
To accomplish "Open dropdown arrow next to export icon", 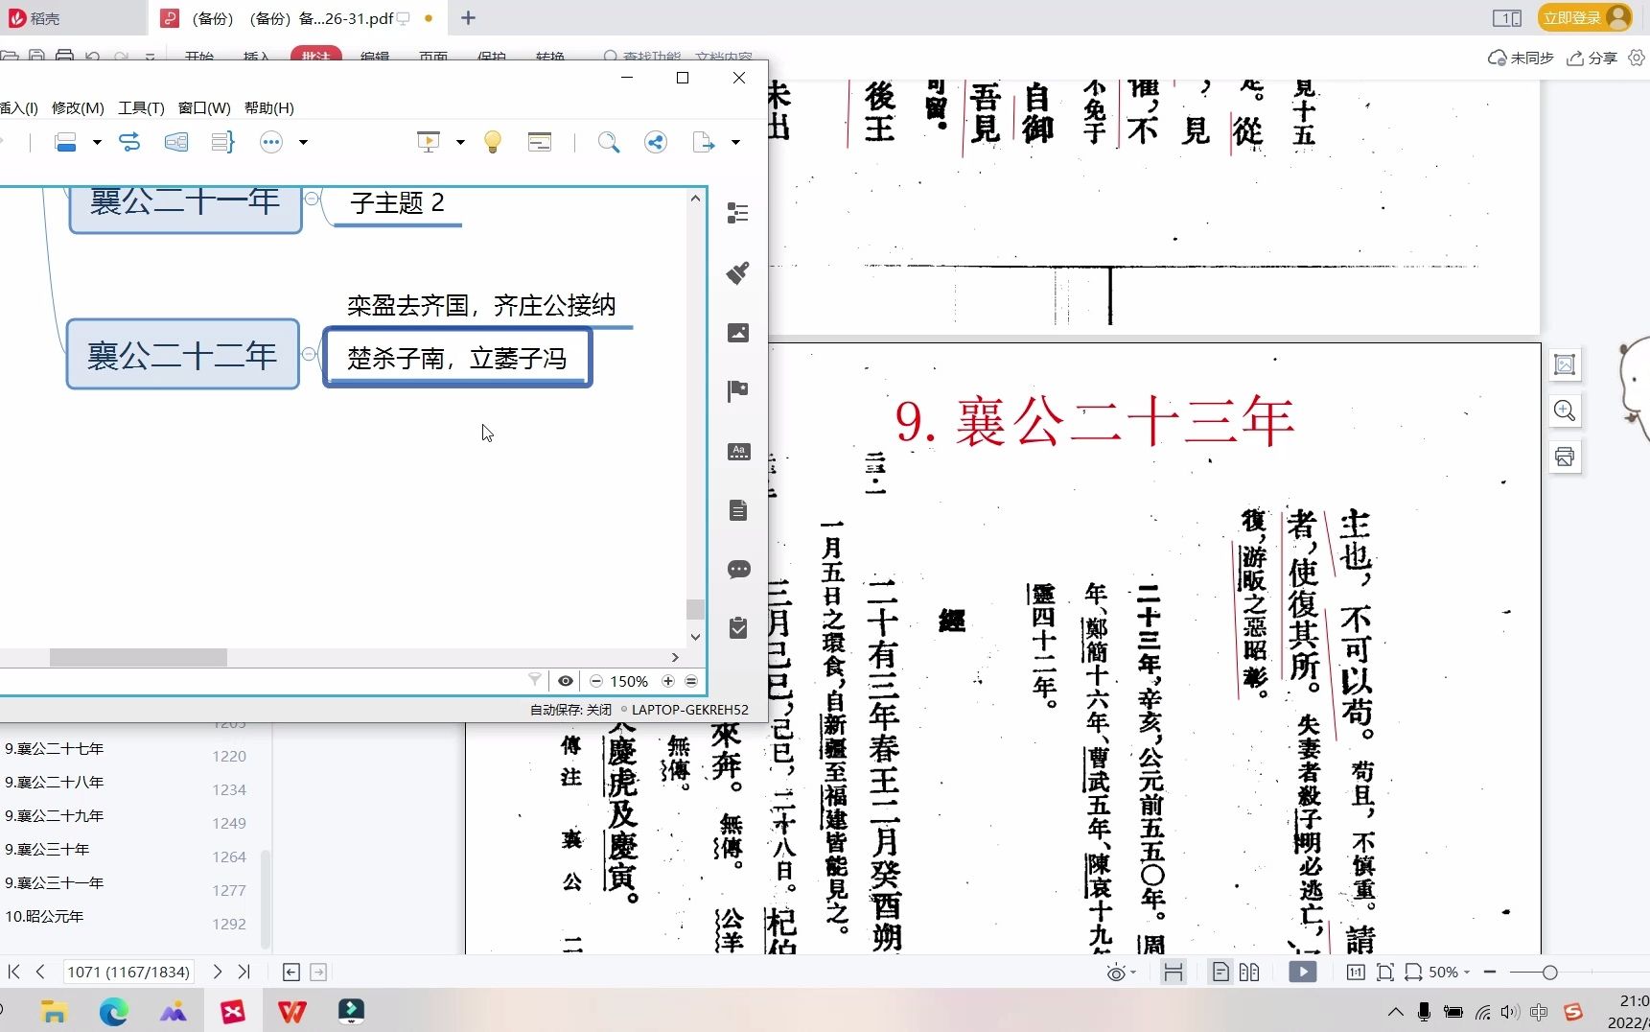I will (x=735, y=142).
